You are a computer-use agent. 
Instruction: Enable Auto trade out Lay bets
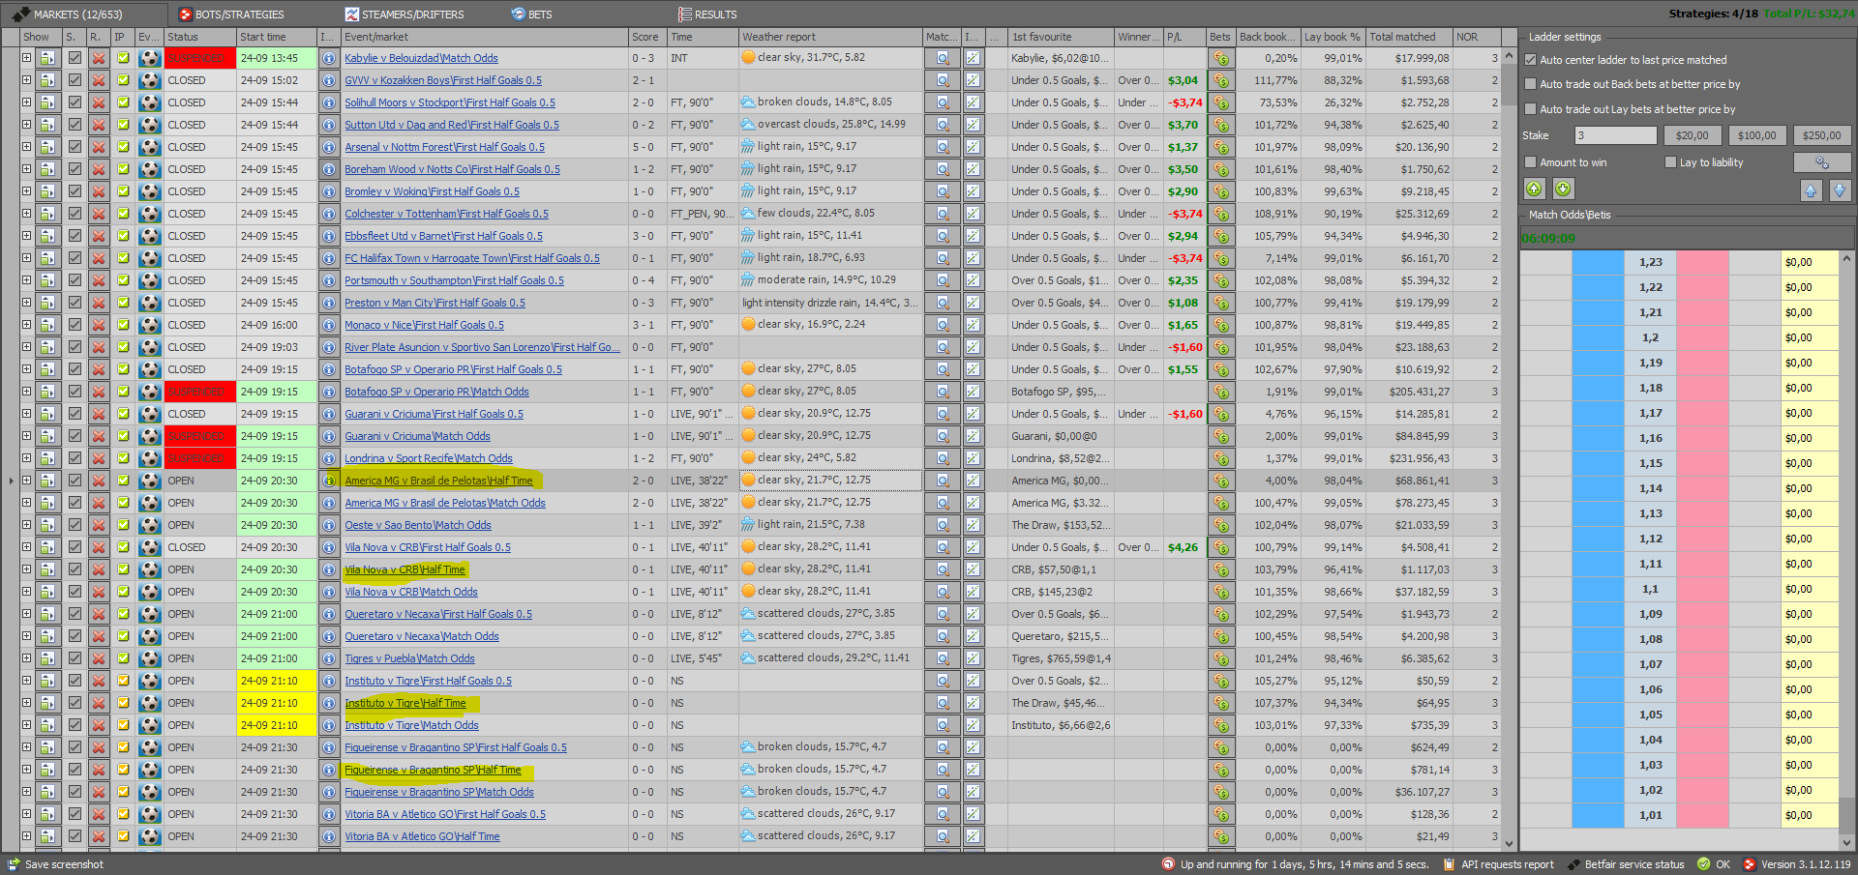(x=1531, y=109)
